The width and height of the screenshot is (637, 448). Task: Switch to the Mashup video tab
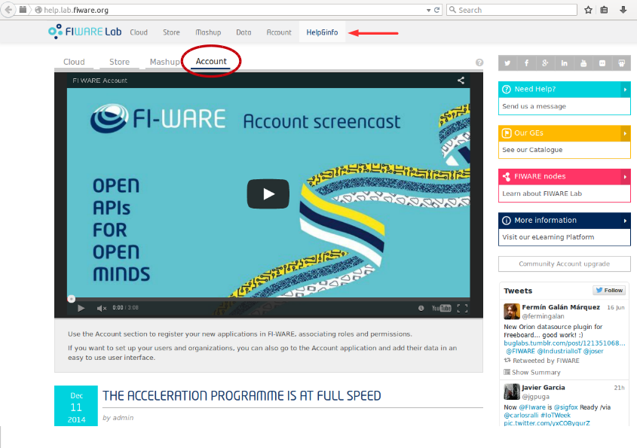(164, 62)
